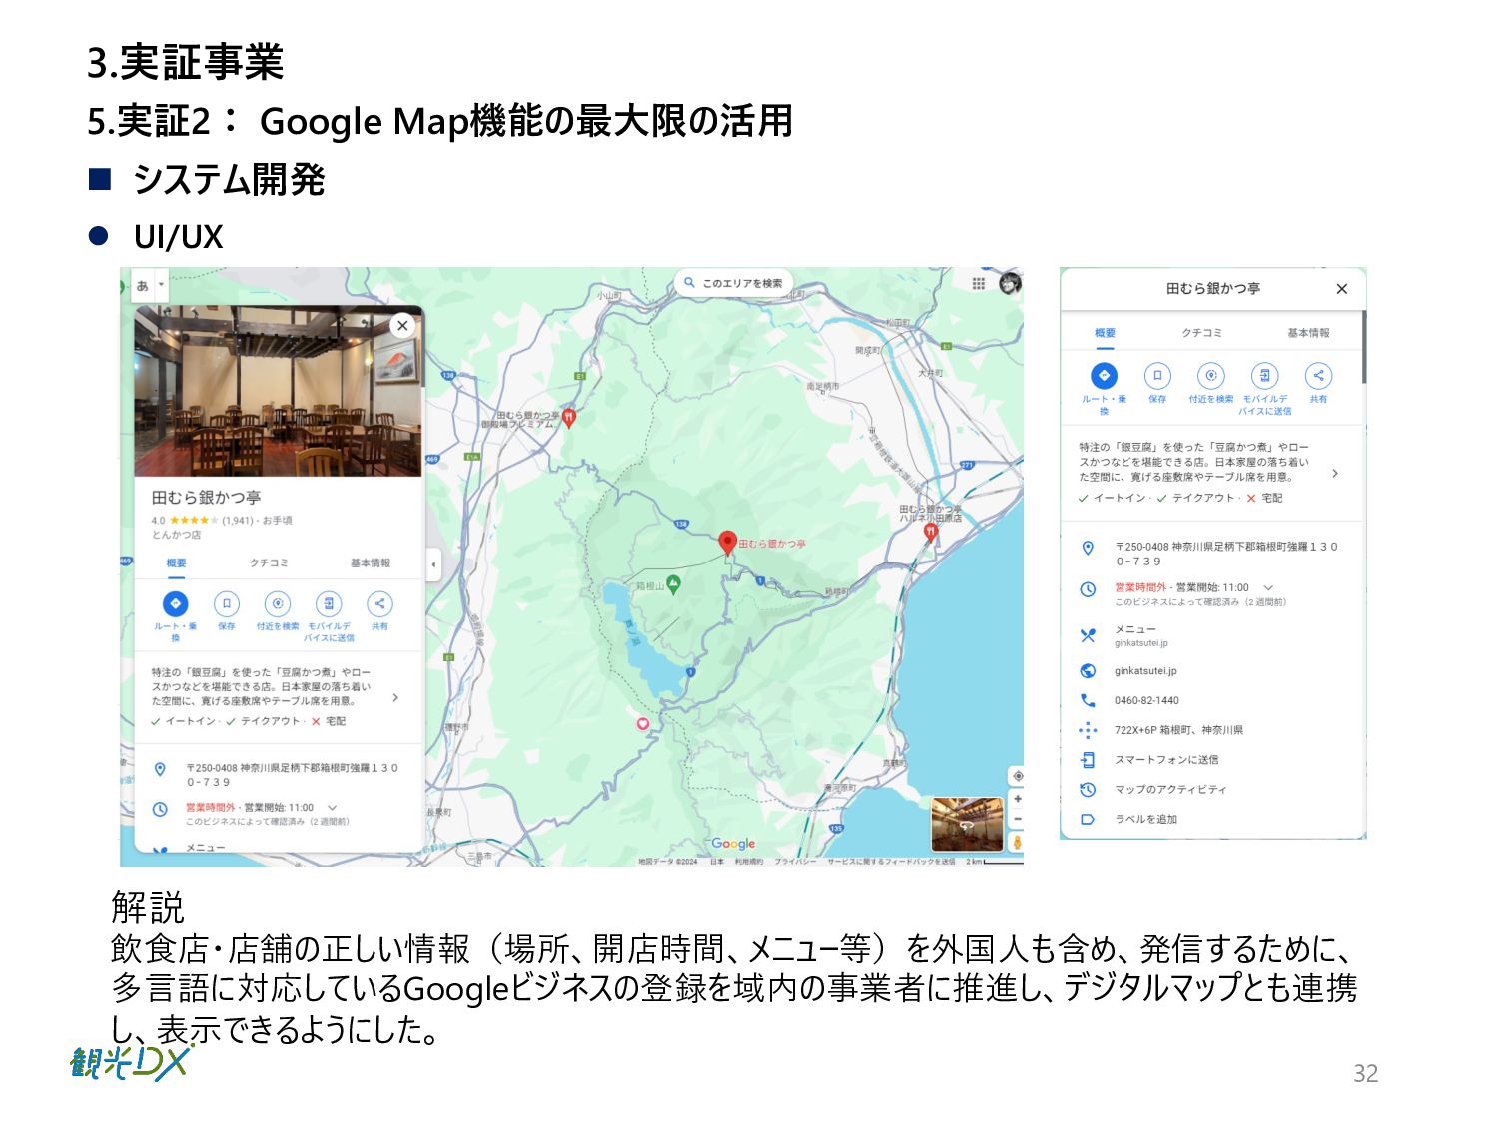
Task: Select the 基本情報 tab in the standalone info panel
Action: tap(1308, 333)
